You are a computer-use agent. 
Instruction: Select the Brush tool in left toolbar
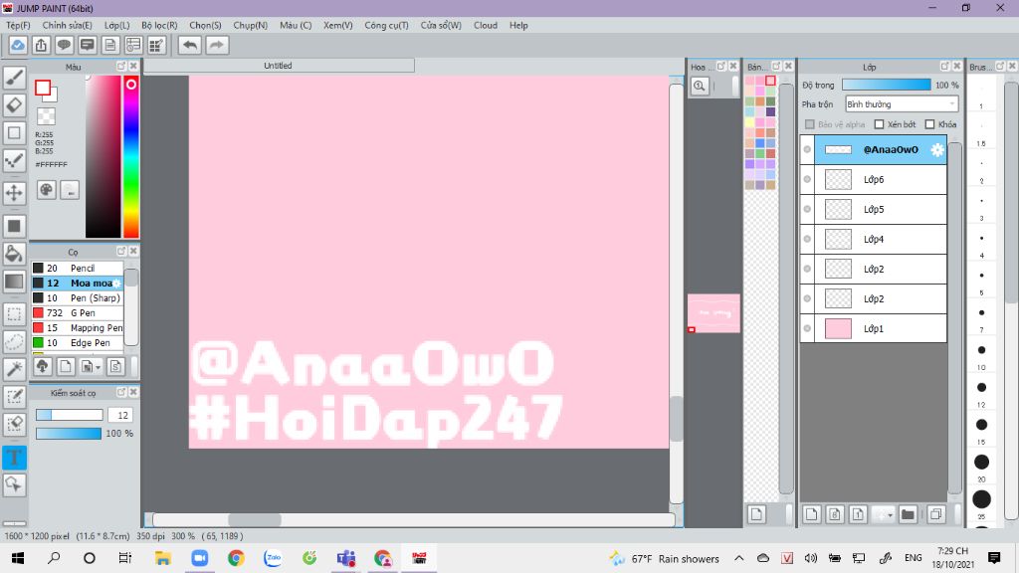click(14, 78)
